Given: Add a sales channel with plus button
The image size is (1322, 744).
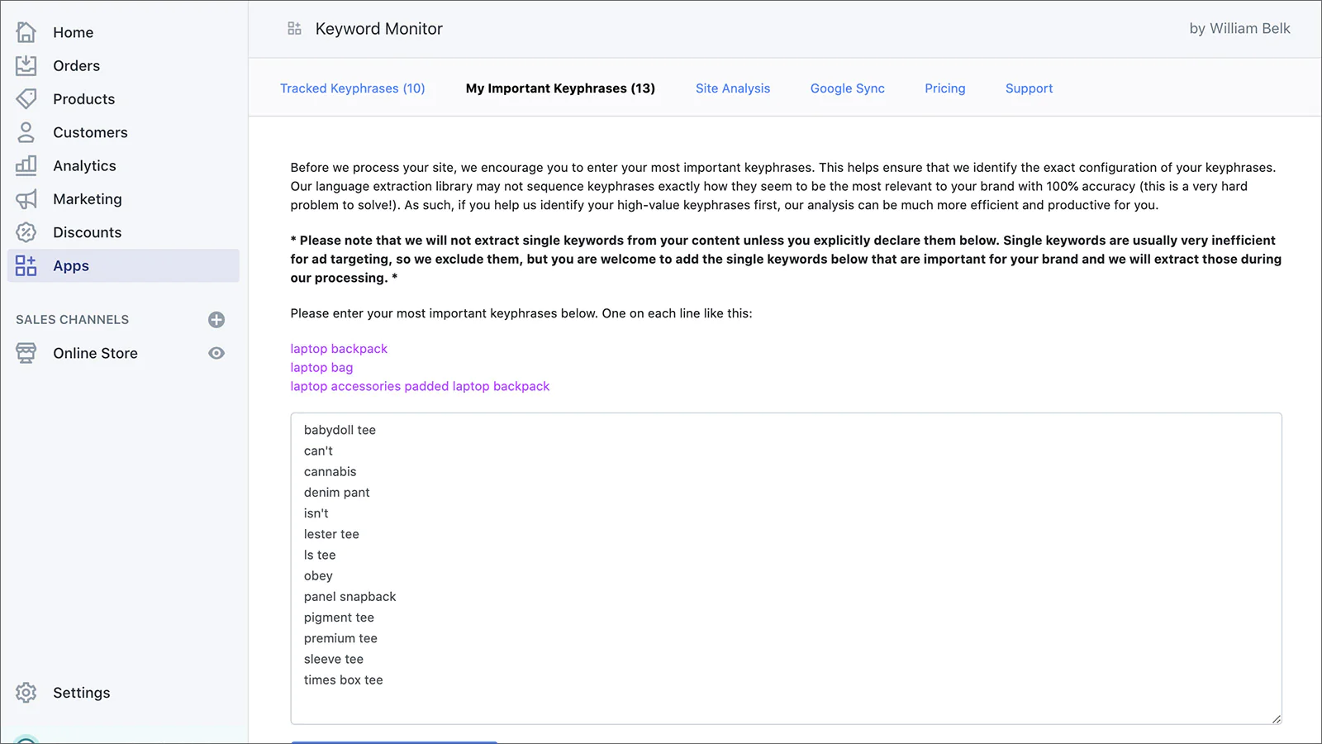Looking at the screenshot, I should click(216, 320).
